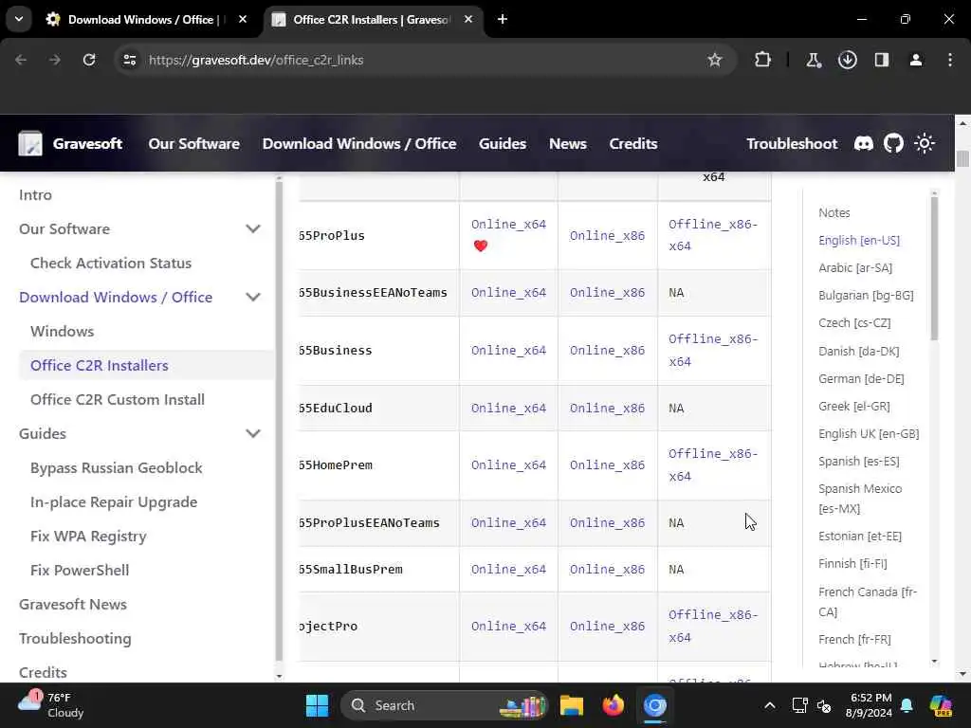
Task: Collapse the Guides sidebar section chevron
Action: (252, 433)
